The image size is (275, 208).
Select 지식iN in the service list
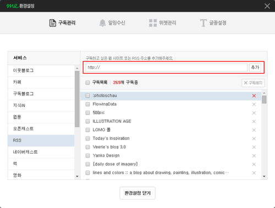pos(41,105)
